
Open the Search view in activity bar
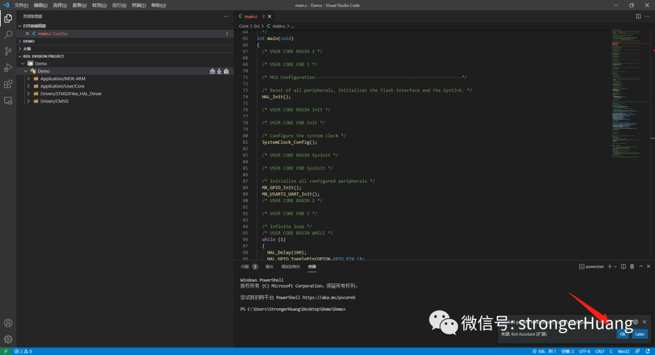click(8, 35)
